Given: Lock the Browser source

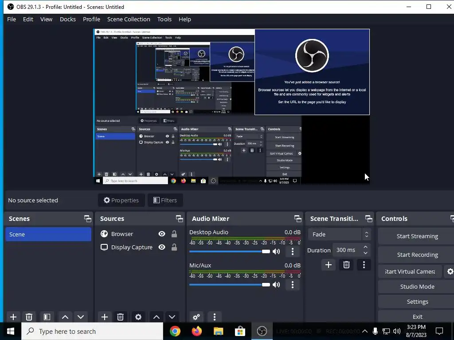Looking at the screenshot, I should pyautogui.click(x=174, y=234).
